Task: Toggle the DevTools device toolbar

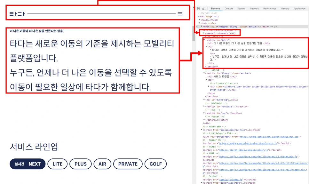Action: (x=204, y=9)
